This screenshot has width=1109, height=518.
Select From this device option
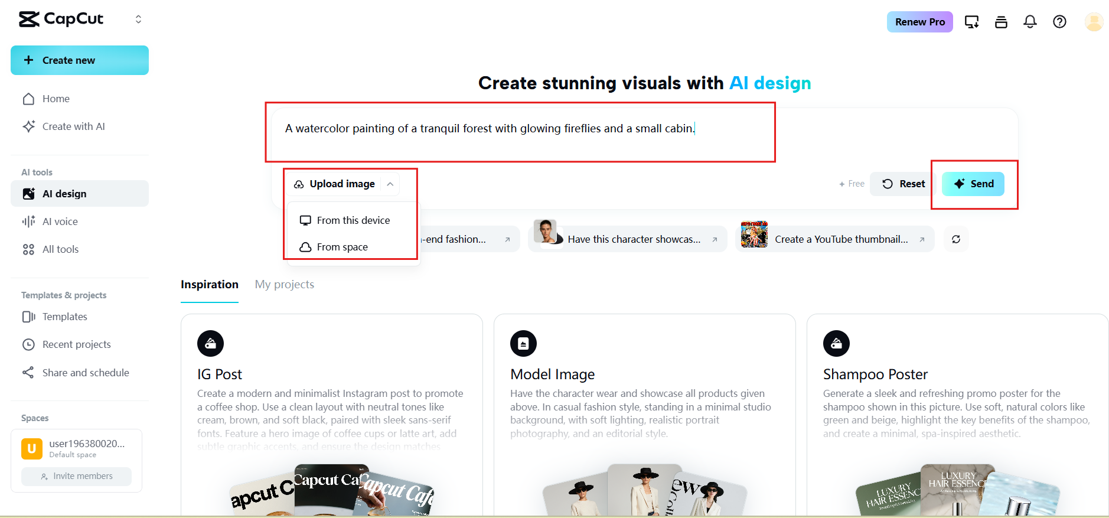pyautogui.click(x=353, y=220)
